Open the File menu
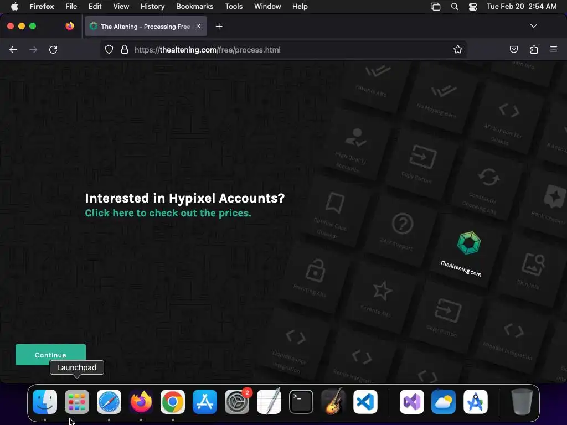The height and width of the screenshot is (425, 567). pos(71,7)
